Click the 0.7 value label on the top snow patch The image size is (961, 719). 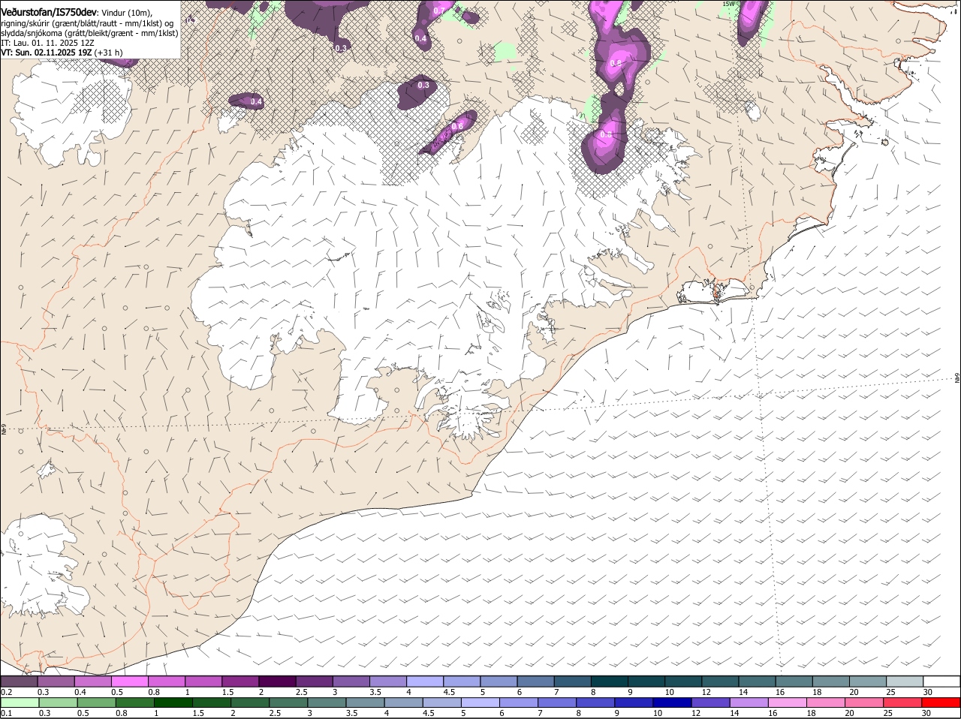click(x=441, y=11)
